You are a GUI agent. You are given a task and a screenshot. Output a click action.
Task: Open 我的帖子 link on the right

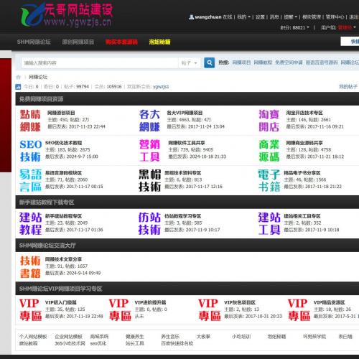(x=348, y=87)
